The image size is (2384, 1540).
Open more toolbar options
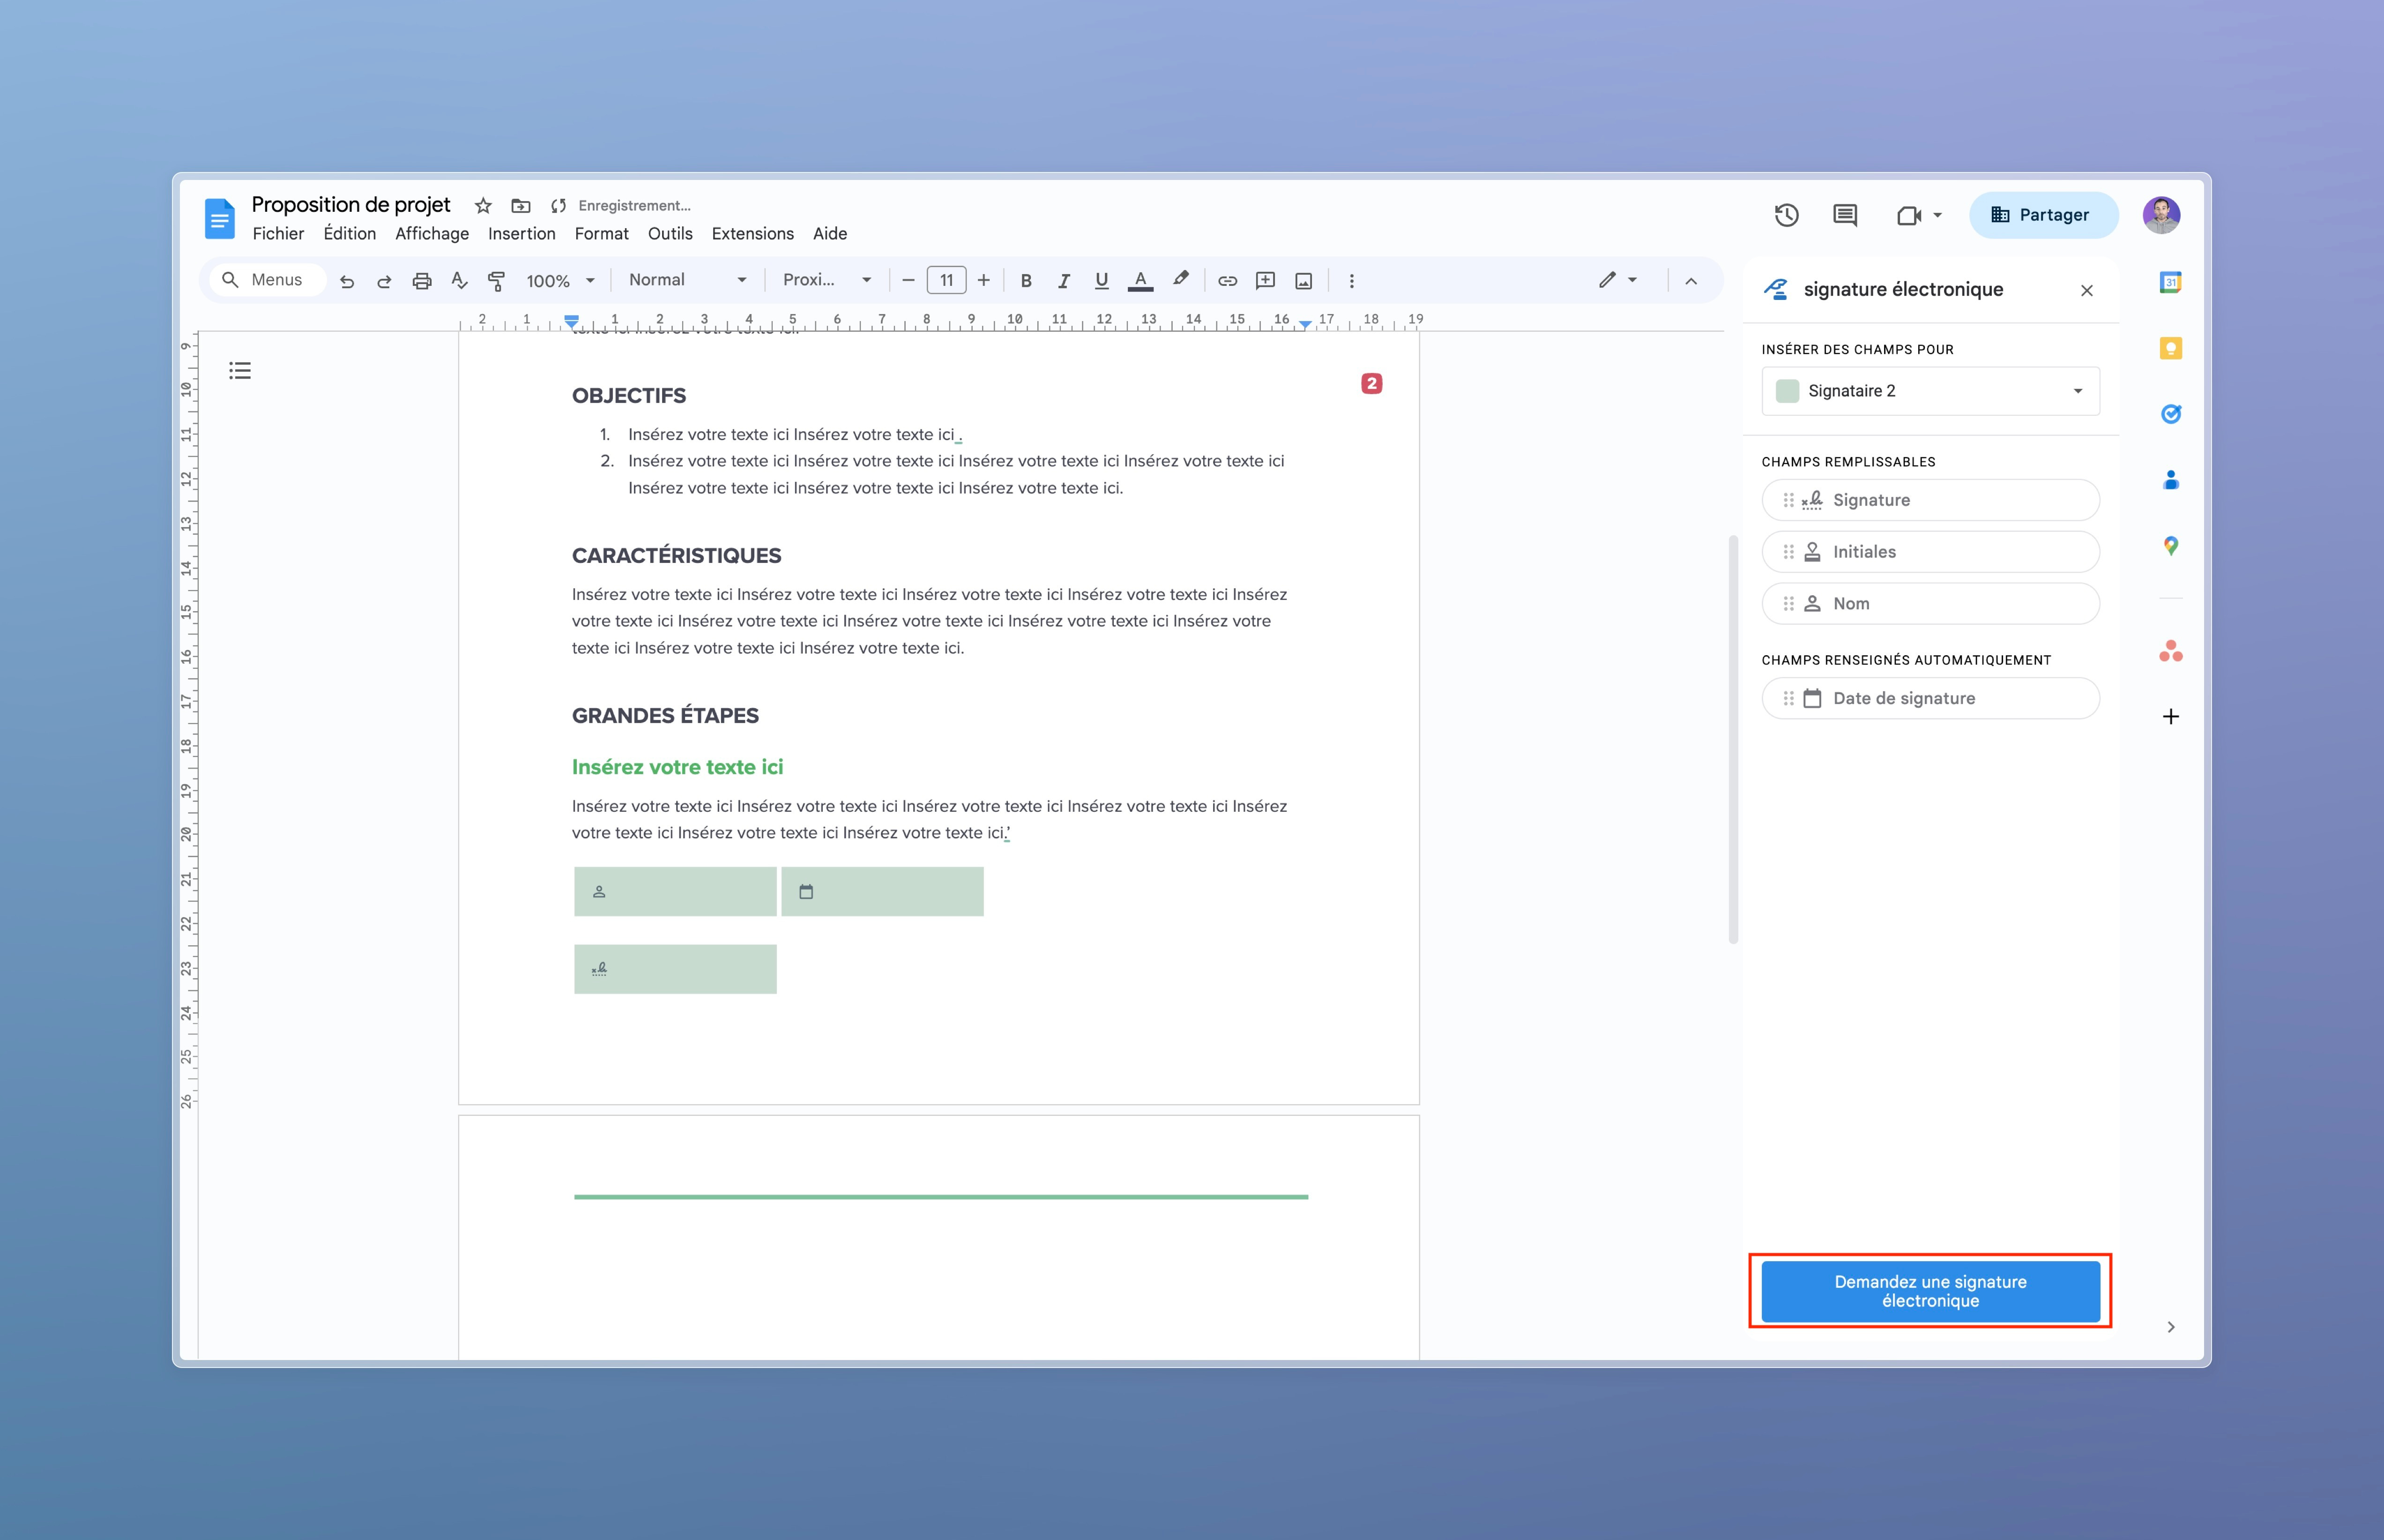[x=1351, y=281]
